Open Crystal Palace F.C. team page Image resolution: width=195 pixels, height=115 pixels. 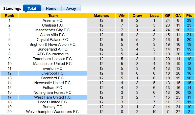(x=53, y=40)
